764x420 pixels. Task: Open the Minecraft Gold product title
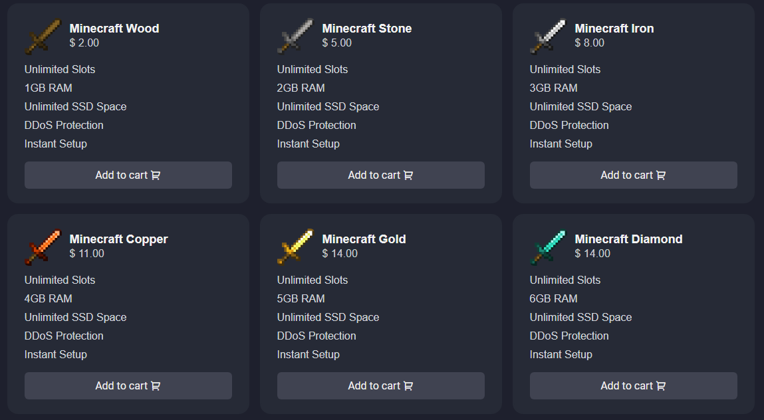point(364,239)
